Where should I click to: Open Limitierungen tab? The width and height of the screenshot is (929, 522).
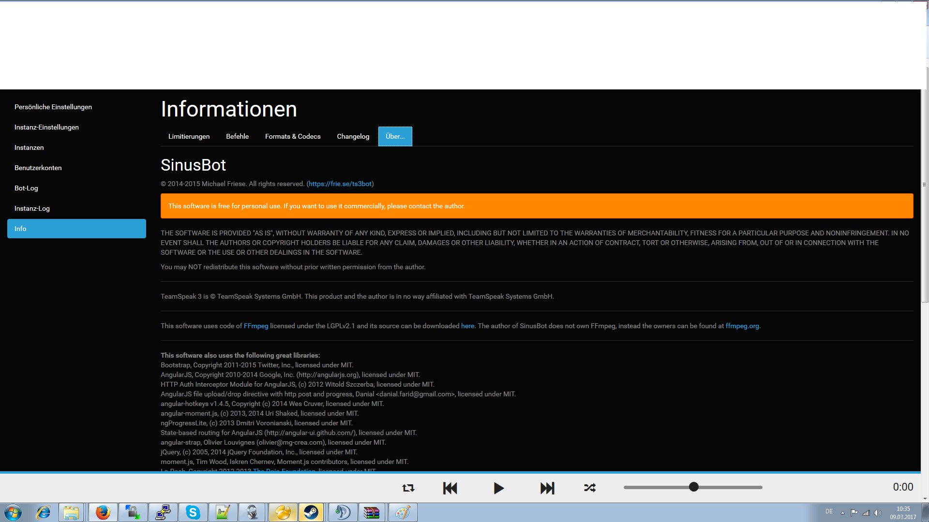(x=189, y=136)
